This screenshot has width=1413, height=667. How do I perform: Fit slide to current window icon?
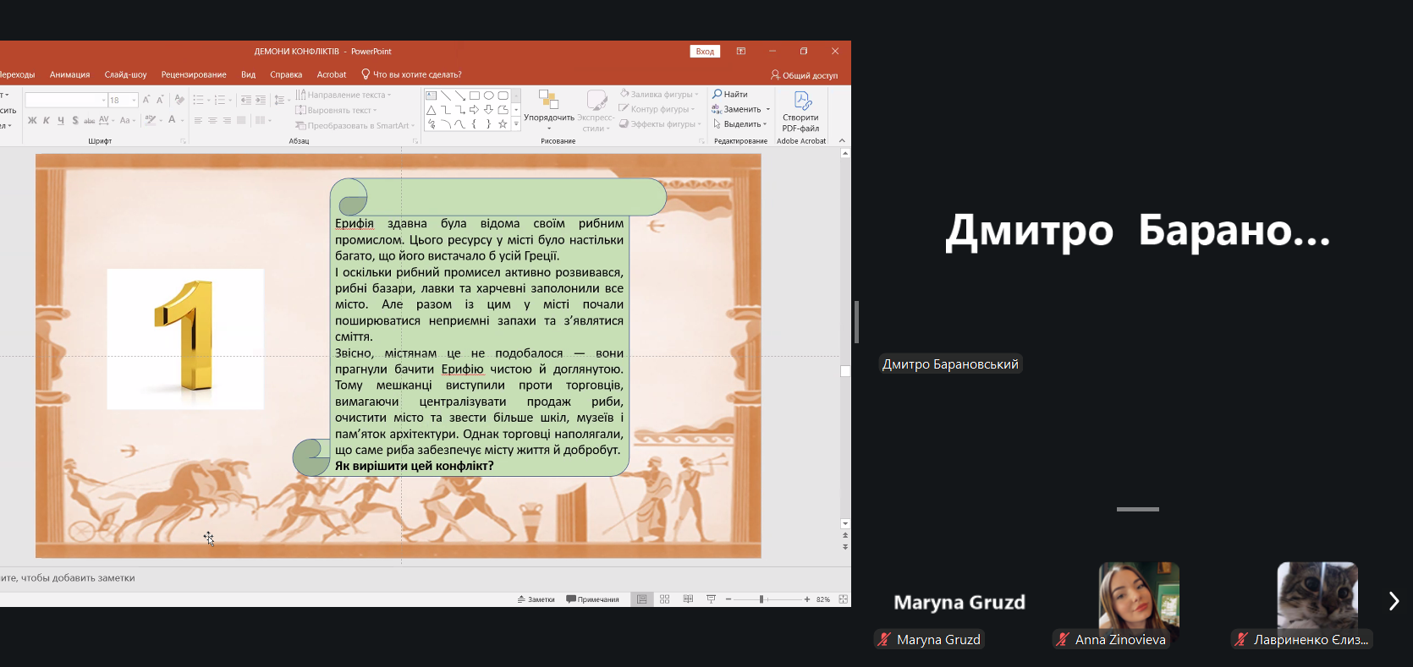843,599
